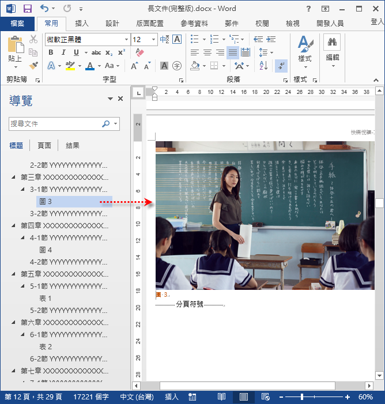Open text highlight color picker

pos(80,66)
